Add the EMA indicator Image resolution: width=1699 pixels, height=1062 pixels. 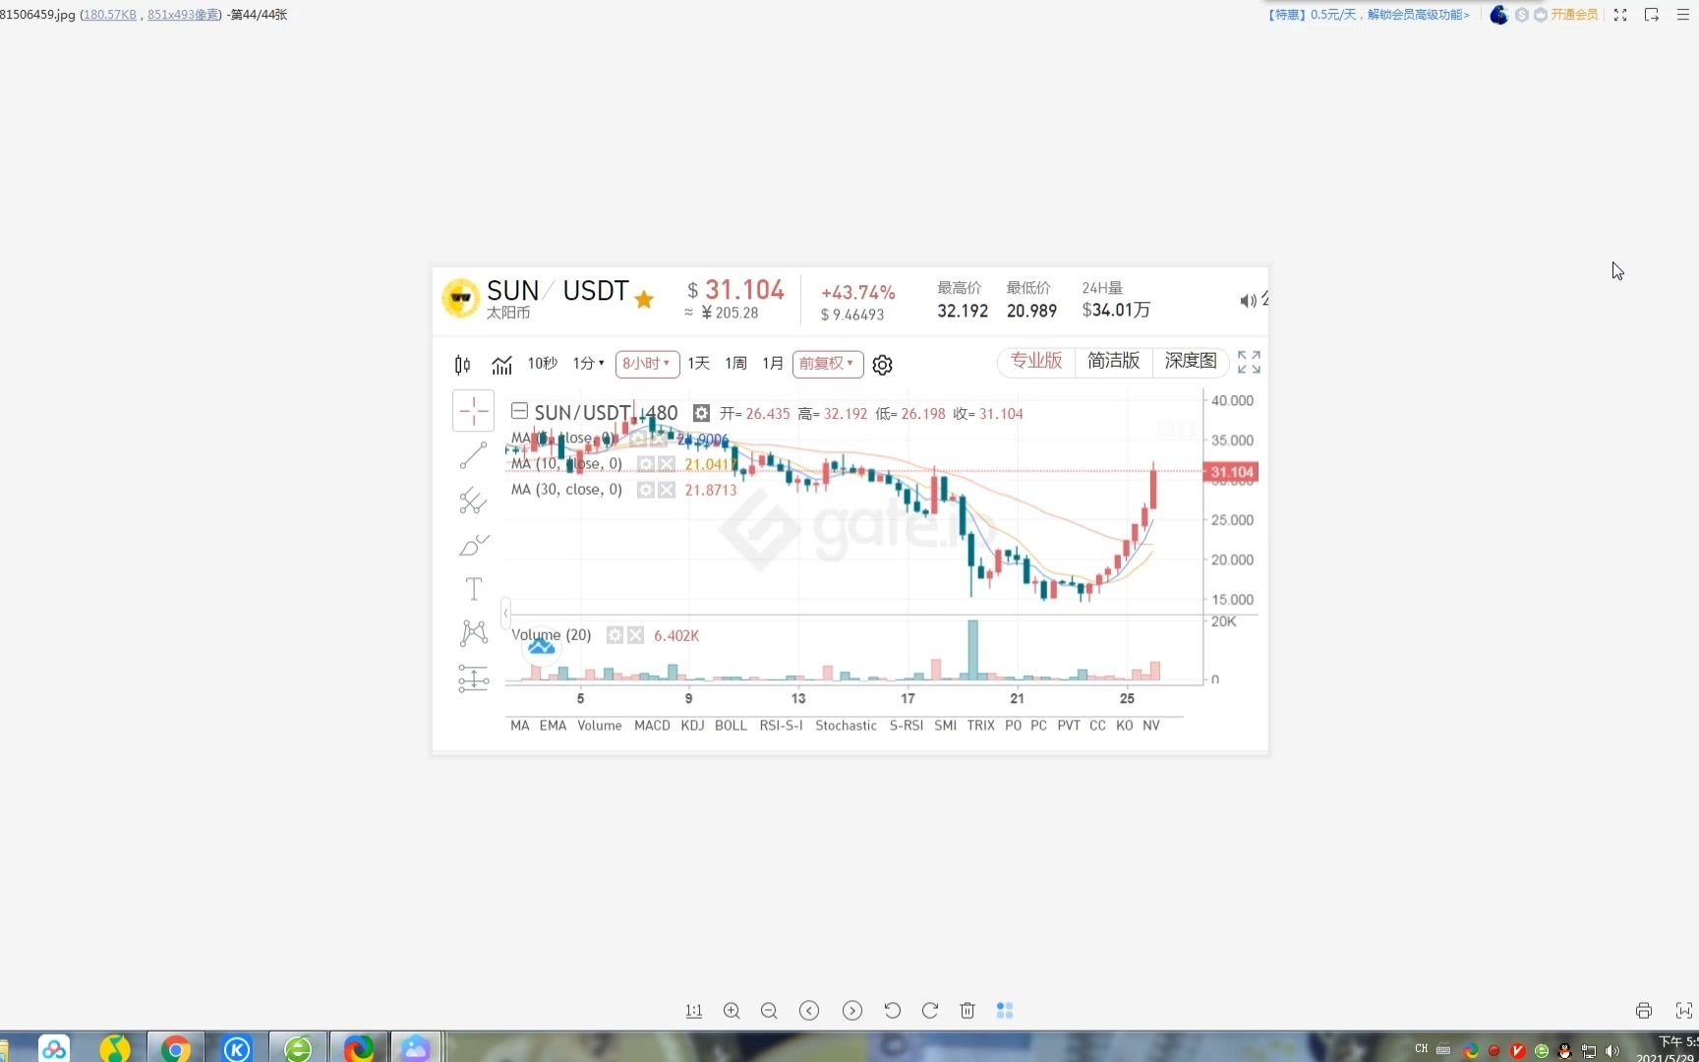click(553, 726)
